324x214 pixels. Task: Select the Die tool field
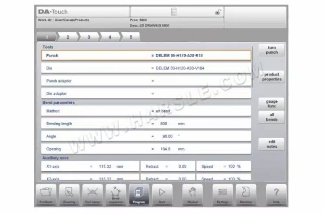coord(146,68)
